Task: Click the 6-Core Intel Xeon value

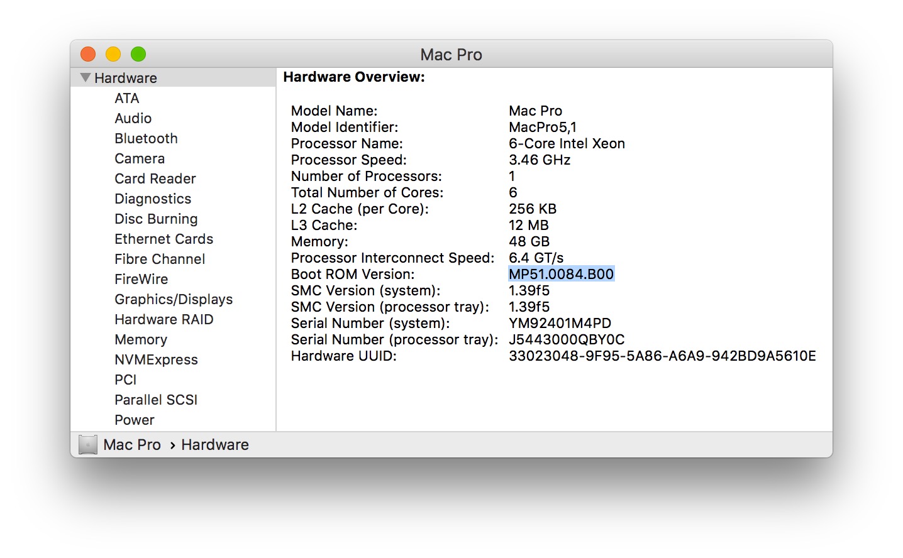Action: click(567, 143)
